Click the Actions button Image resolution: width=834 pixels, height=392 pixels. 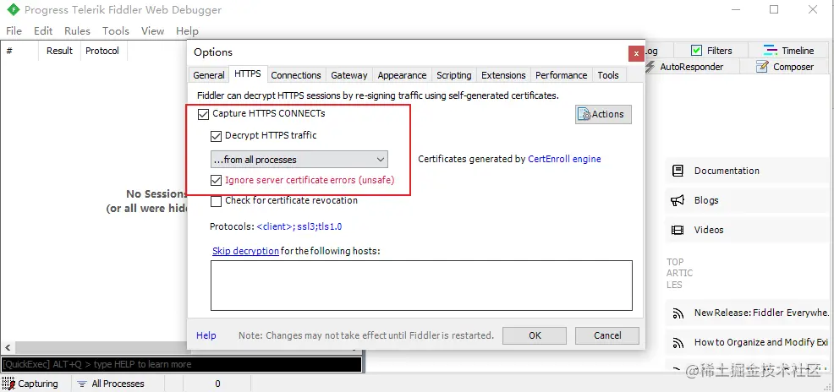coord(603,114)
